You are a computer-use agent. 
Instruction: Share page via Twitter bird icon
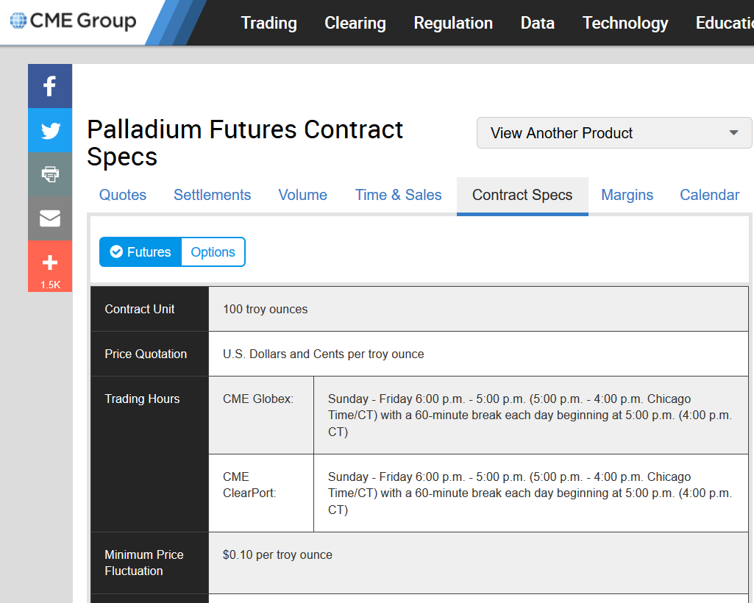click(50, 131)
